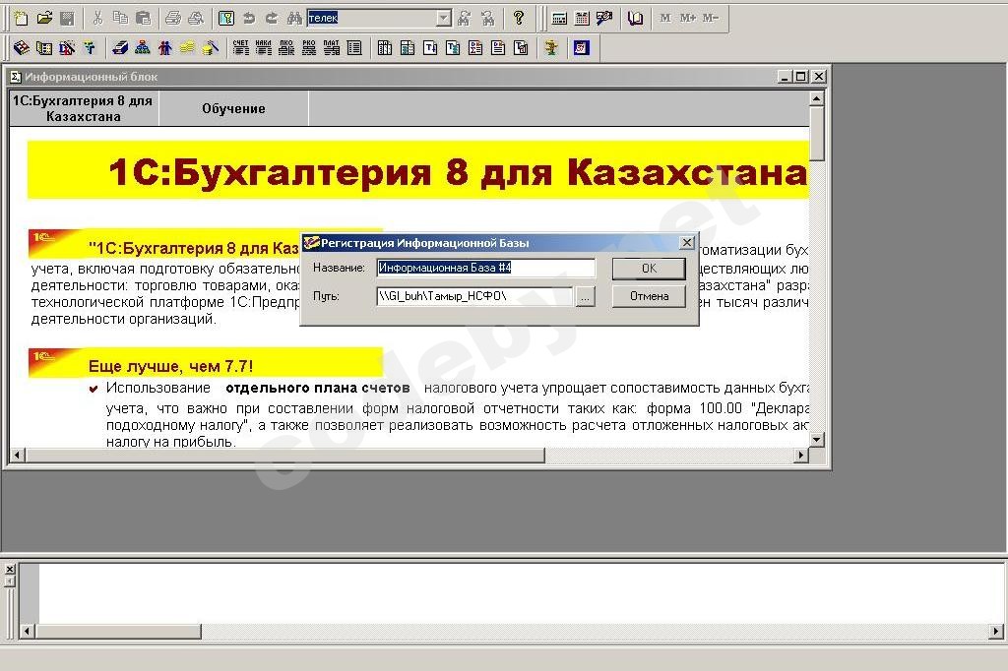Viewport: 1008px width, 671px height.
Task: Click the blue date calendar icon
Action: point(582,47)
